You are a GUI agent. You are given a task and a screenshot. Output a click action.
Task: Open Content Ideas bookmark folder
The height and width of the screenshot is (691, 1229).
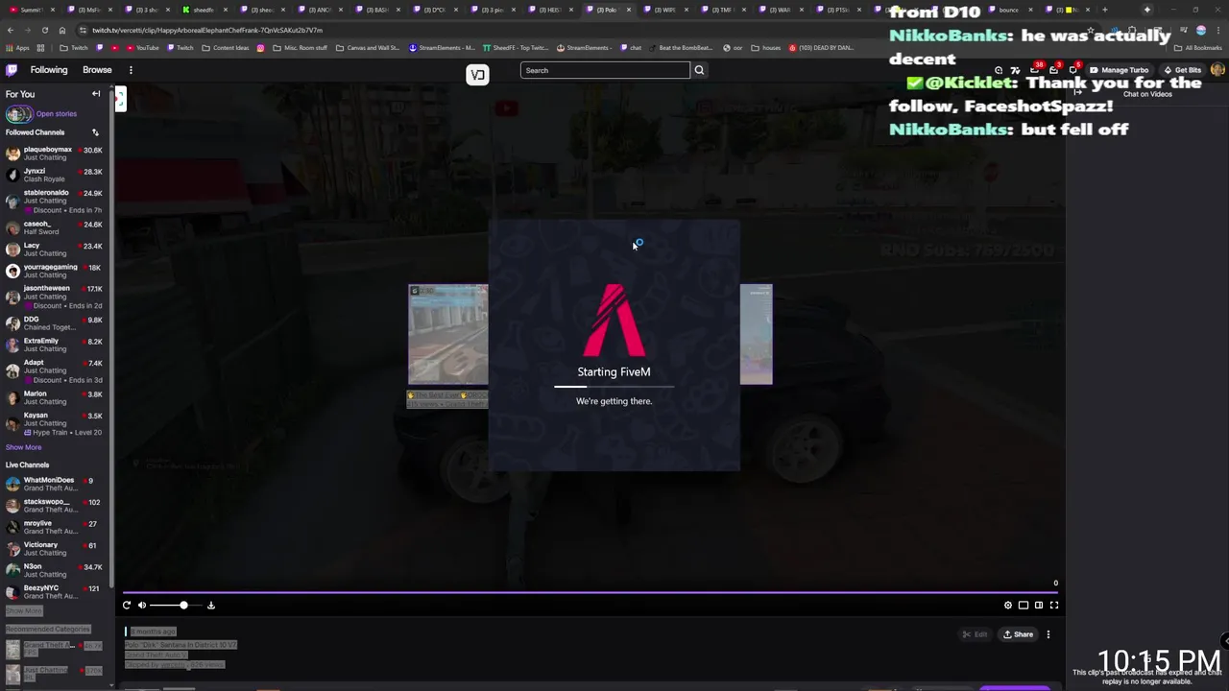226,48
